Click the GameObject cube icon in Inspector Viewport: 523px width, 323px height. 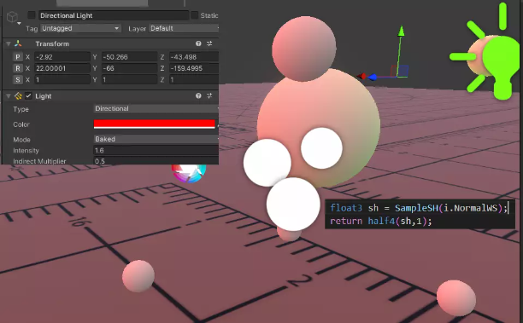click(12, 17)
